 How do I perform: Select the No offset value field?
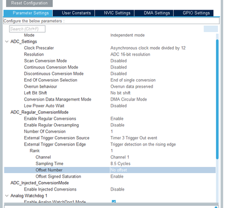click(x=163, y=170)
